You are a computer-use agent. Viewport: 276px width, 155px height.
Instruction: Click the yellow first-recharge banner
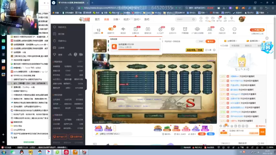coord(195,50)
